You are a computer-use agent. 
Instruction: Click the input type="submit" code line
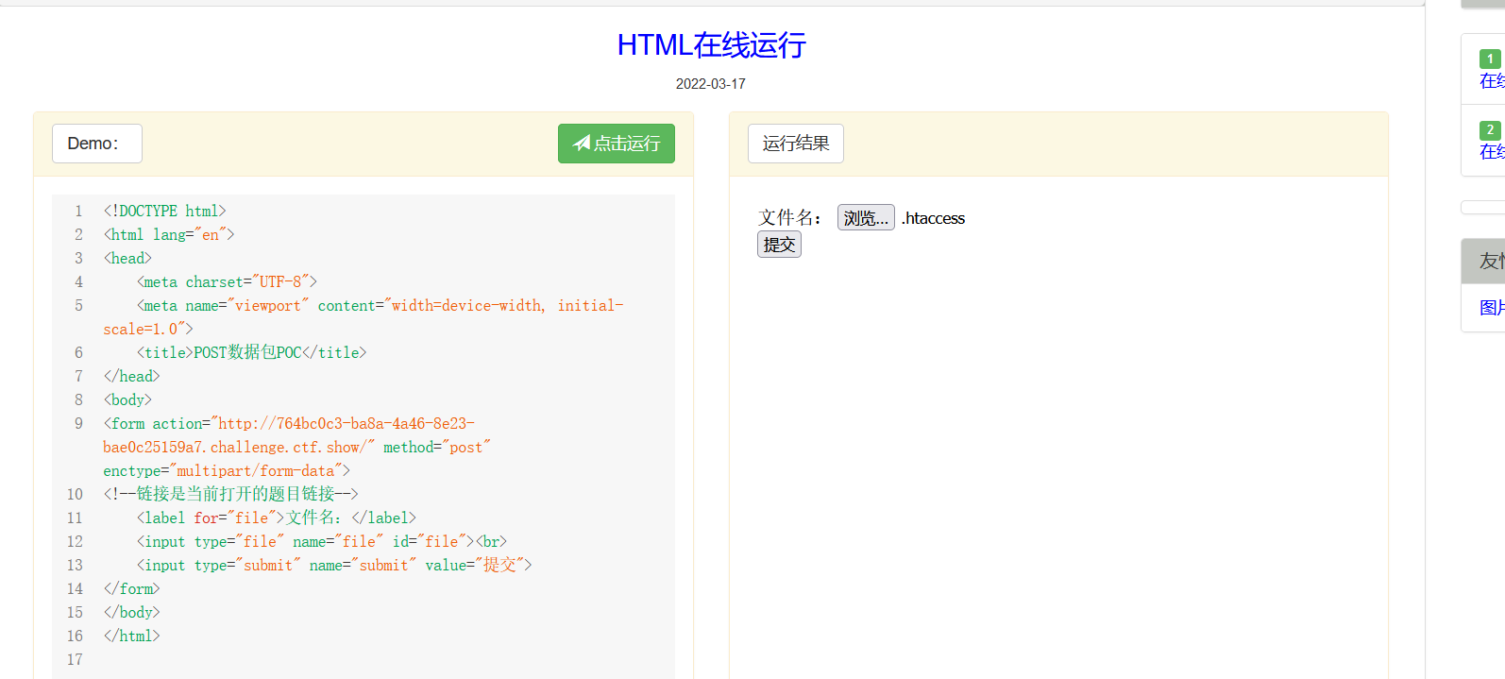tap(334, 565)
